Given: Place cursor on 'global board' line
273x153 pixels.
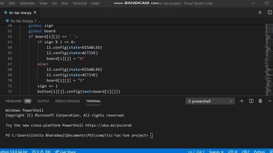Looking at the screenshot, I should tap(42, 31).
